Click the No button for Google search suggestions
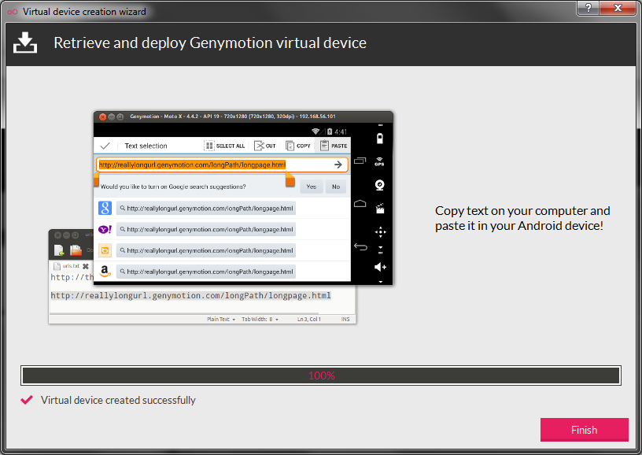 tap(336, 187)
